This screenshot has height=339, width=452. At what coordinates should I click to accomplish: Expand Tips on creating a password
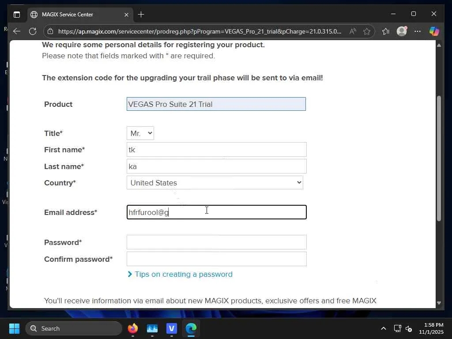point(180,274)
